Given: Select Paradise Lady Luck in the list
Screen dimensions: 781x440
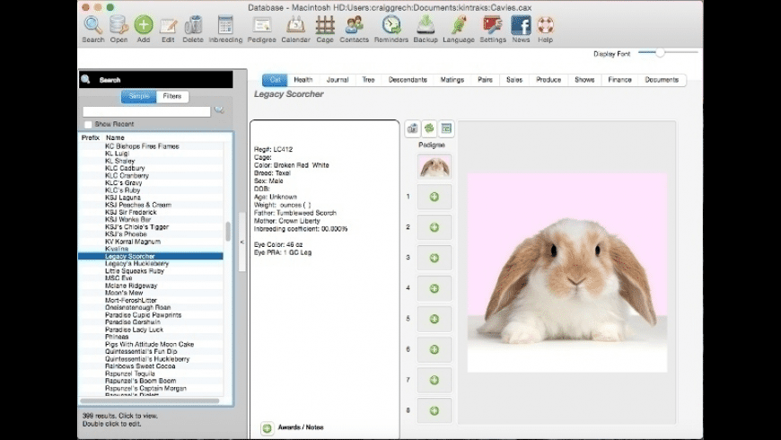Looking at the screenshot, I should (x=132, y=330).
